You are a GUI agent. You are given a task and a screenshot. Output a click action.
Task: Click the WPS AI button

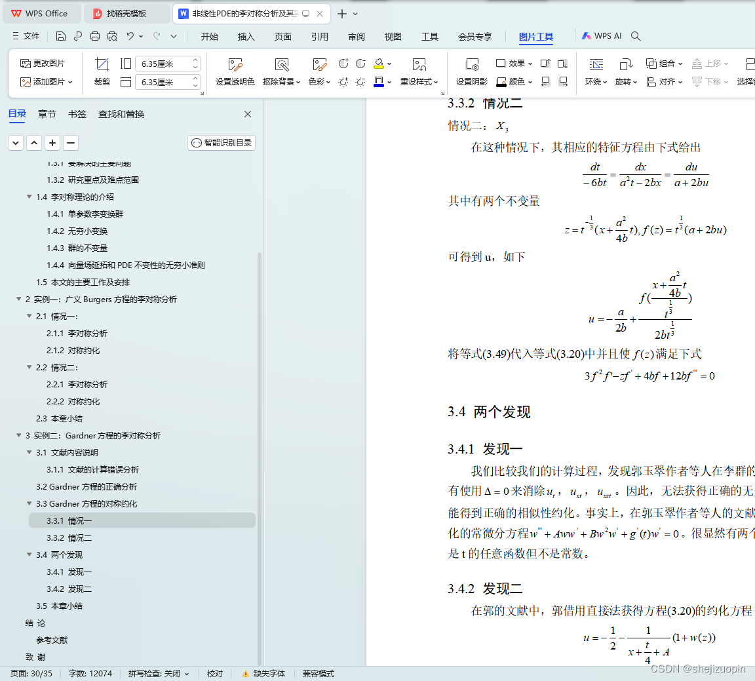tap(602, 36)
